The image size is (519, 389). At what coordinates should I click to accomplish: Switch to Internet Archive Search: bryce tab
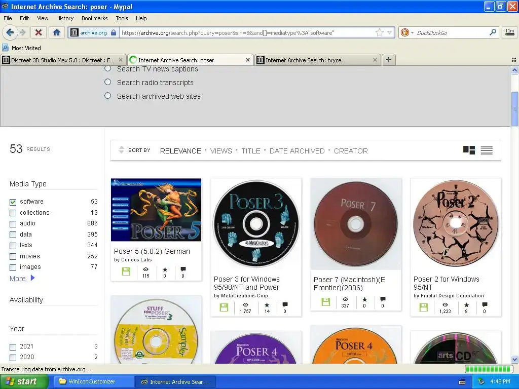click(x=303, y=60)
